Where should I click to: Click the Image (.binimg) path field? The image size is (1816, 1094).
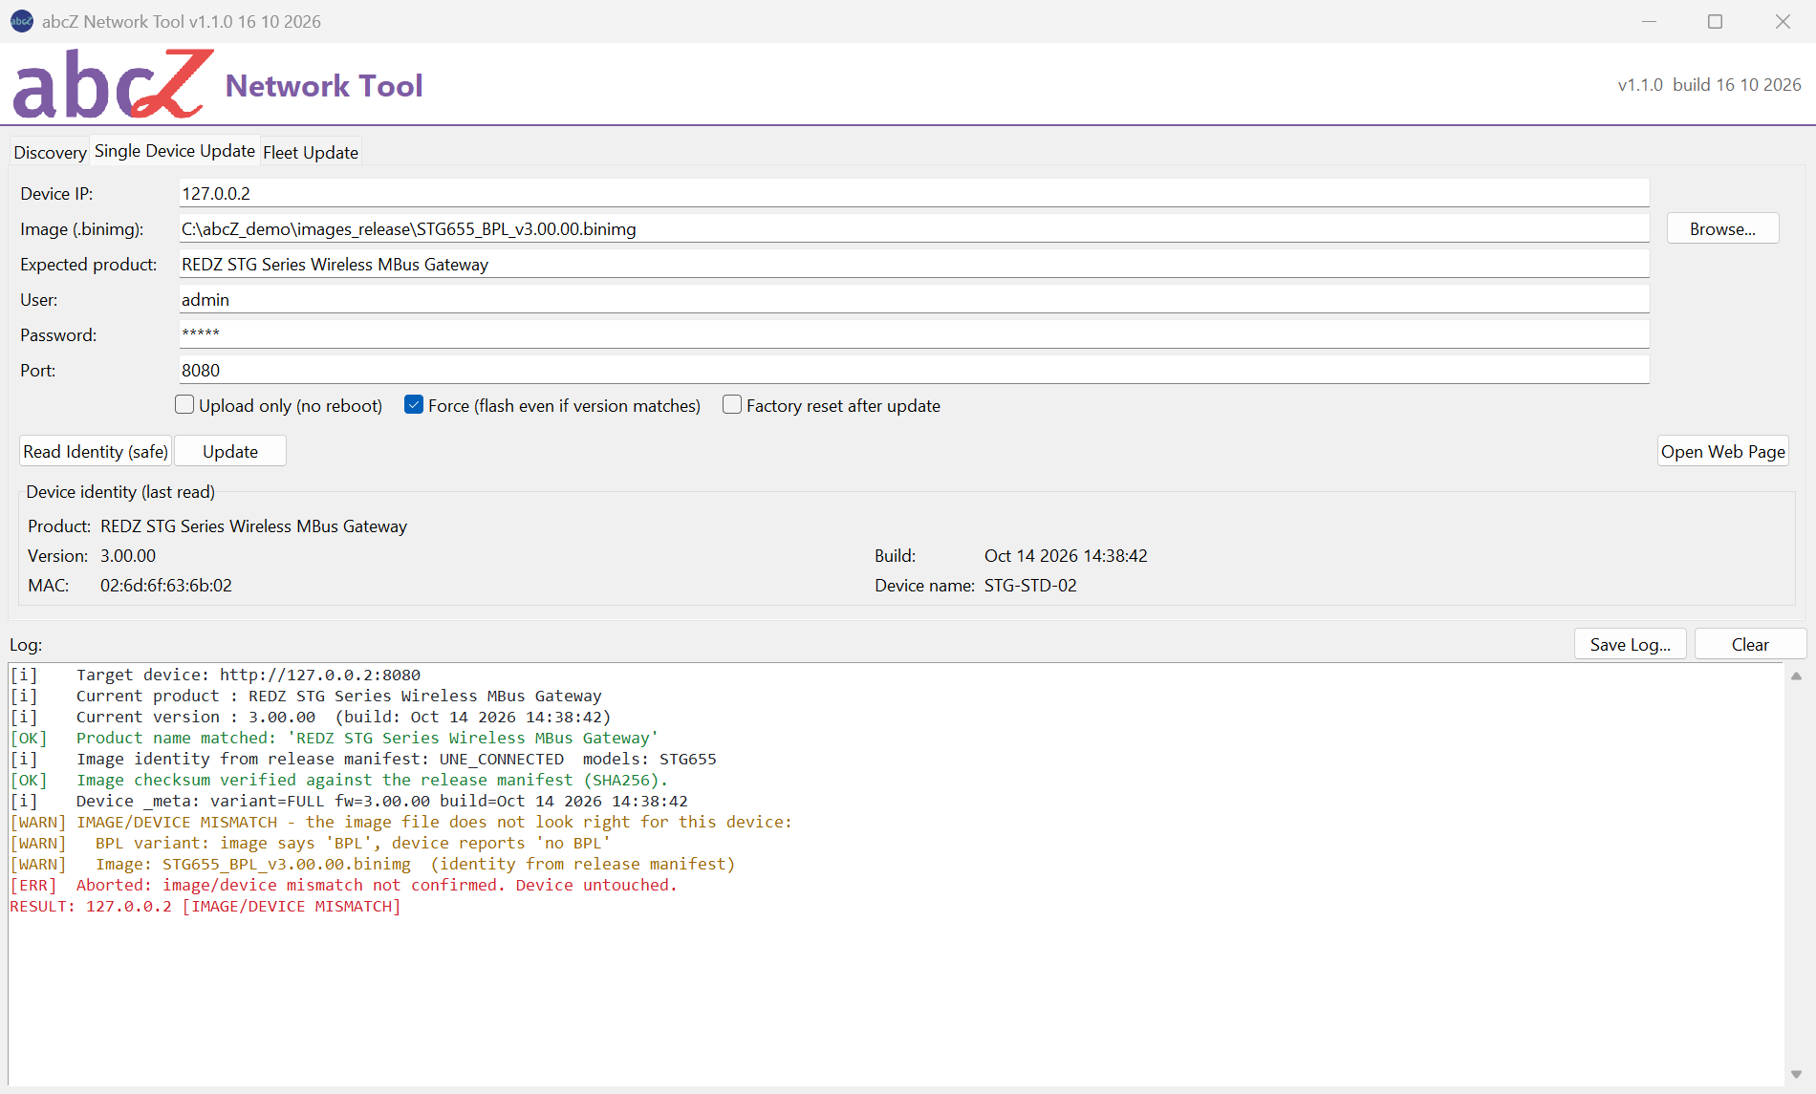[x=914, y=228]
